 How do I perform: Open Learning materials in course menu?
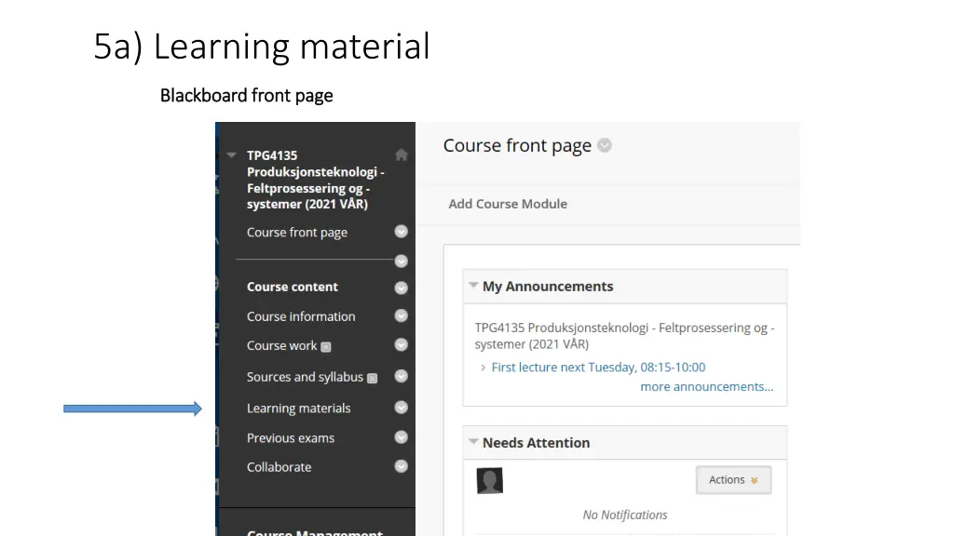pyautogui.click(x=298, y=409)
